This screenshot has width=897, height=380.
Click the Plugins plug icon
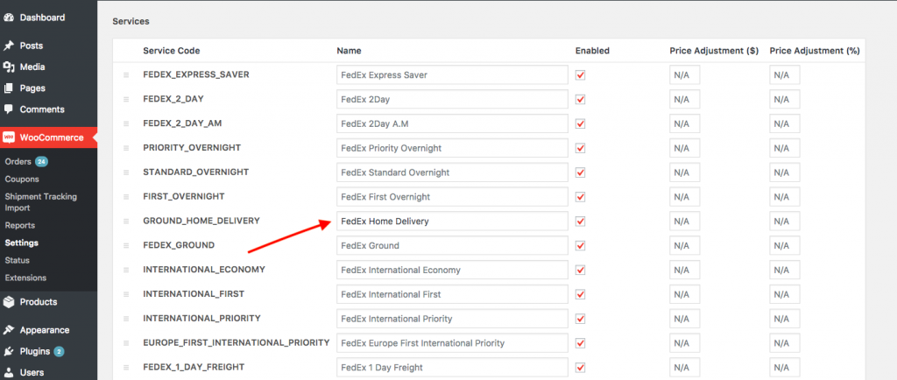8,351
